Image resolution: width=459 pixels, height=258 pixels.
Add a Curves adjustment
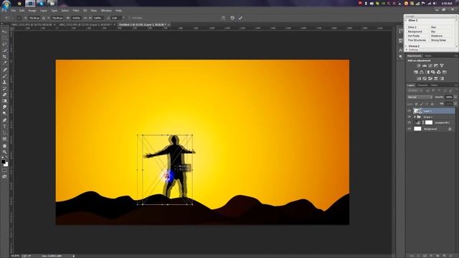coord(430,65)
